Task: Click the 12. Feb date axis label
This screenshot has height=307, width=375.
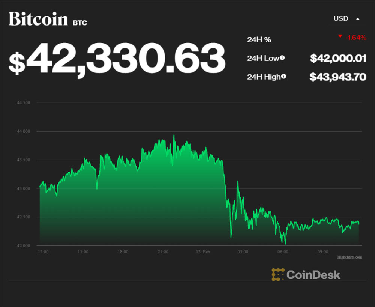Action: tap(202, 251)
